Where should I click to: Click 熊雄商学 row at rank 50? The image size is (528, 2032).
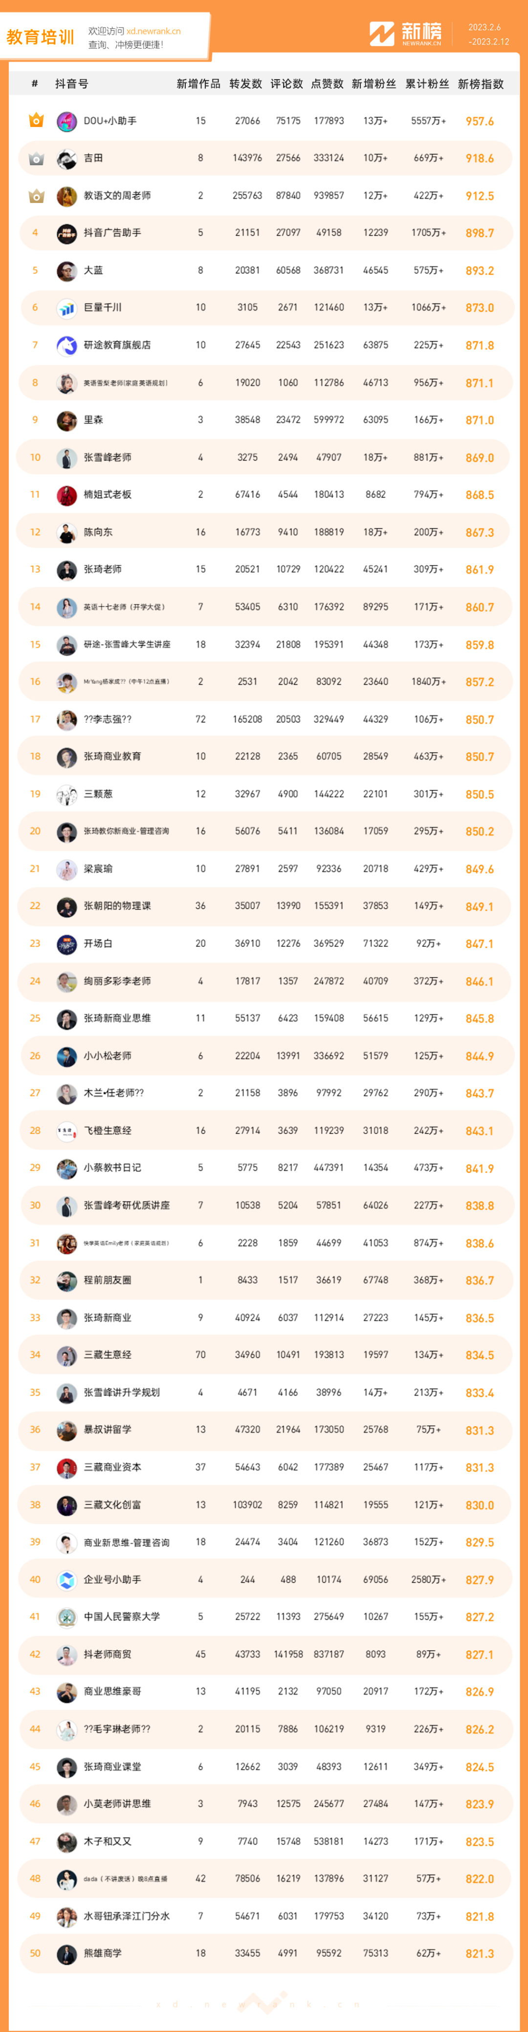click(264, 1953)
